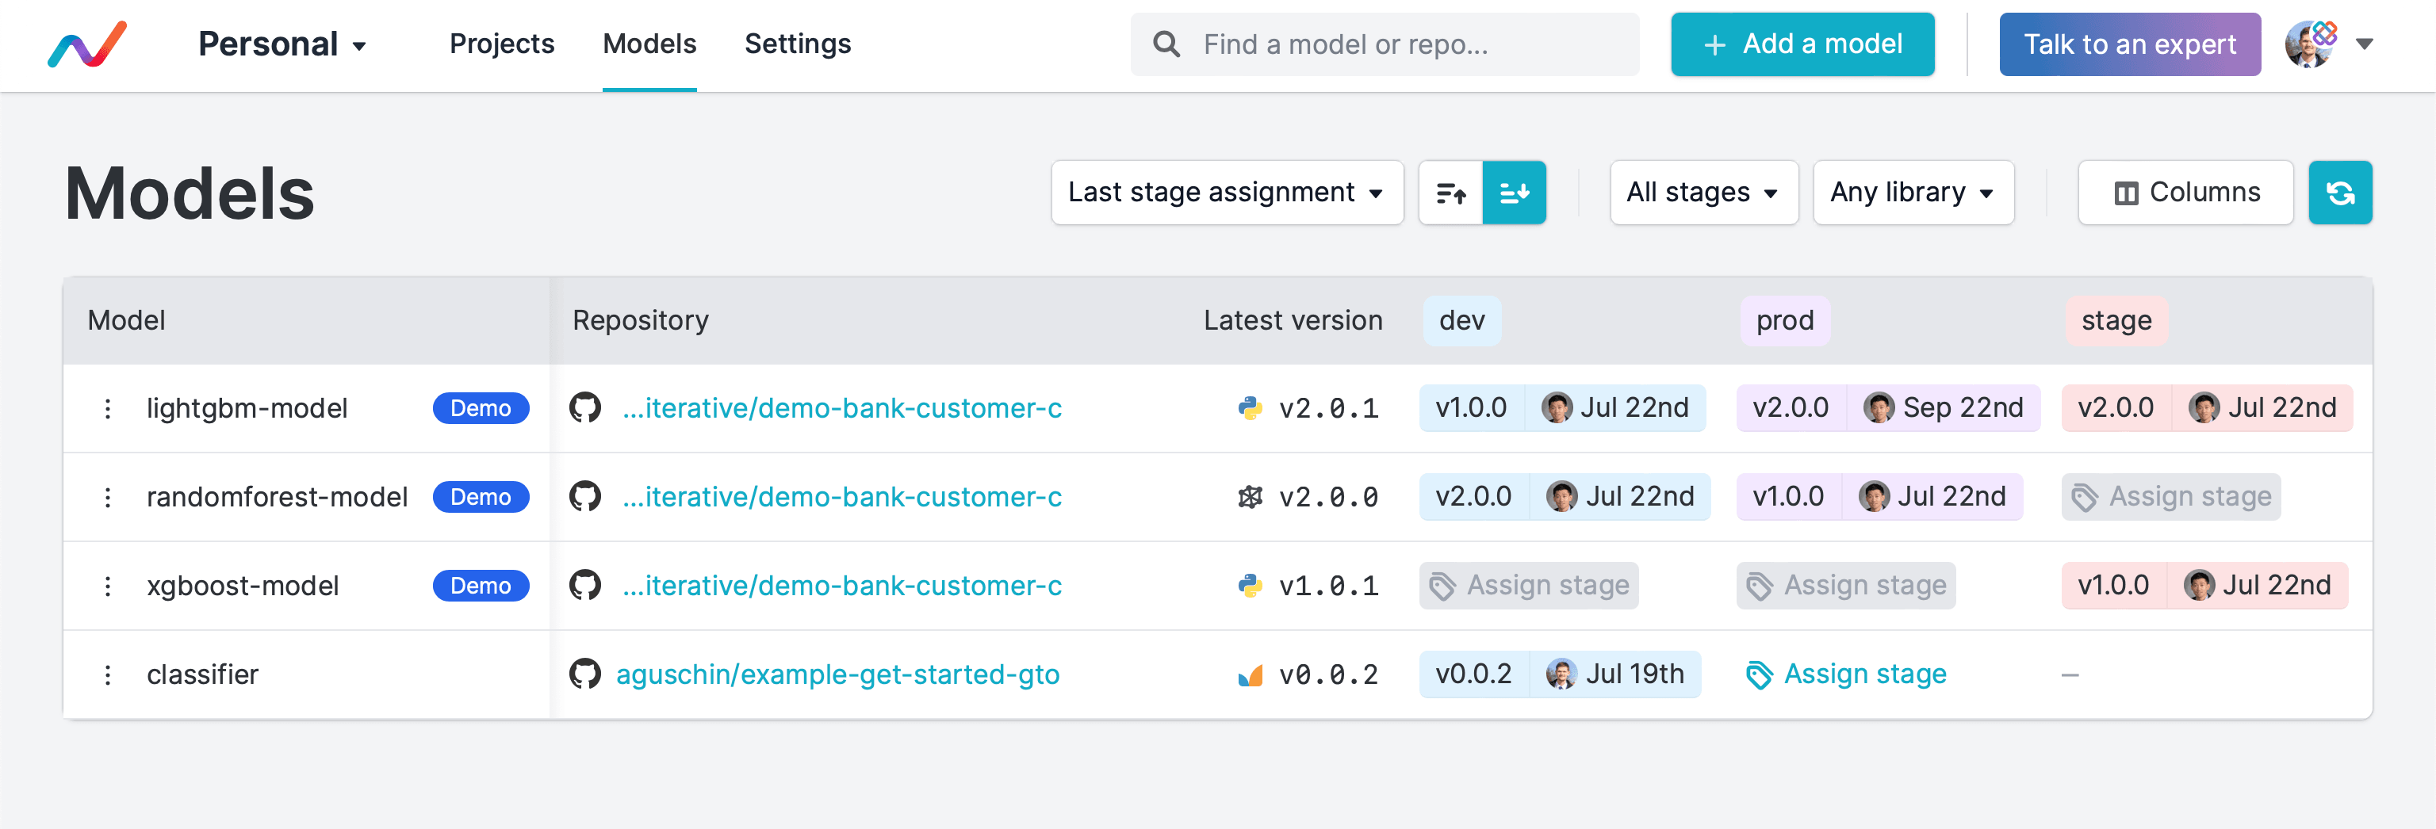Toggle the descending sort order button
Viewport: 2436px width, 829px height.
(x=1514, y=193)
